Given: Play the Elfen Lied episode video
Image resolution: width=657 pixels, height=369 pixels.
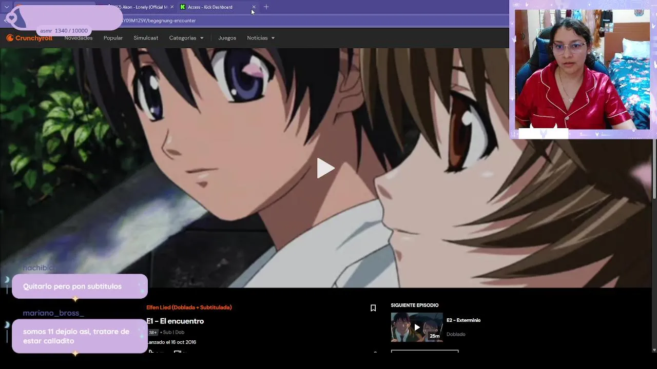Looking at the screenshot, I should point(325,168).
